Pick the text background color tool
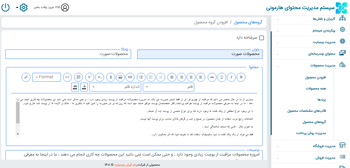Image resolution: width=350 pixels, height=168 pixels. (x=75, y=87)
